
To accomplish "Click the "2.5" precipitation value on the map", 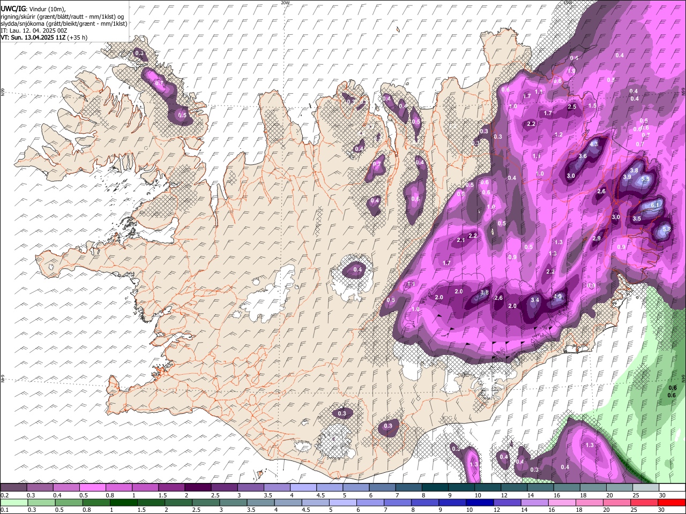I will point(572,107).
